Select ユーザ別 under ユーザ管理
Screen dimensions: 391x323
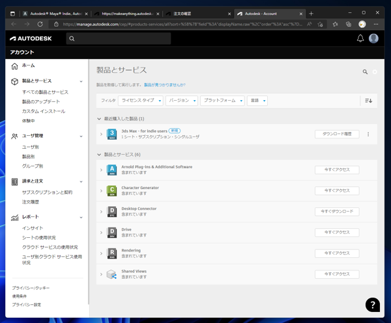pos(31,148)
